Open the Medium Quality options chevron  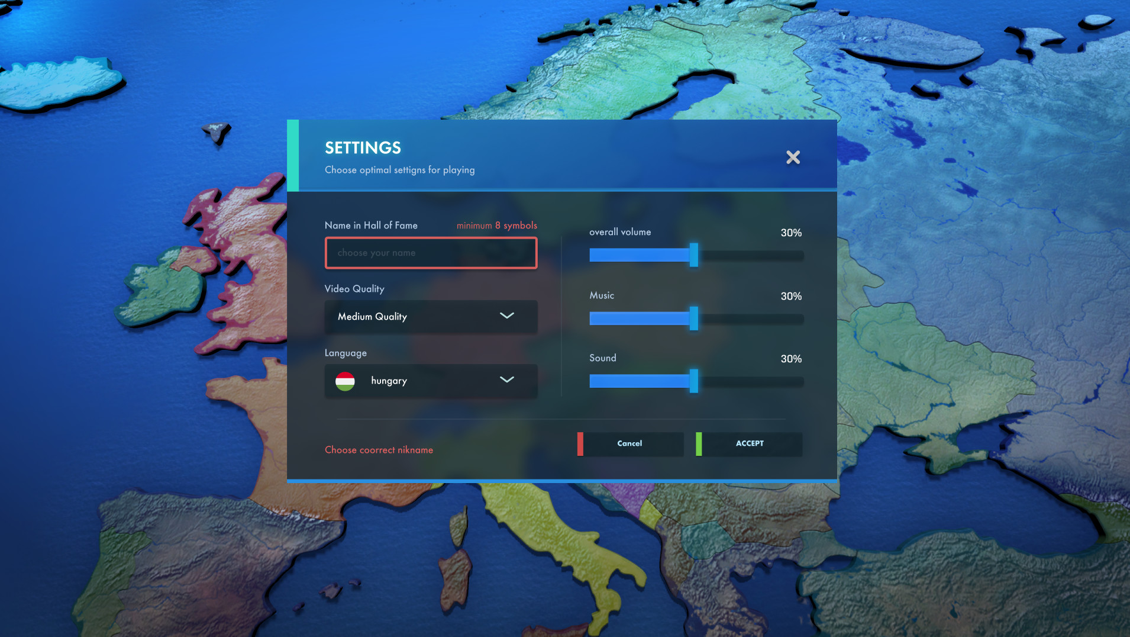pyautogui.click(x=506, y=316)
